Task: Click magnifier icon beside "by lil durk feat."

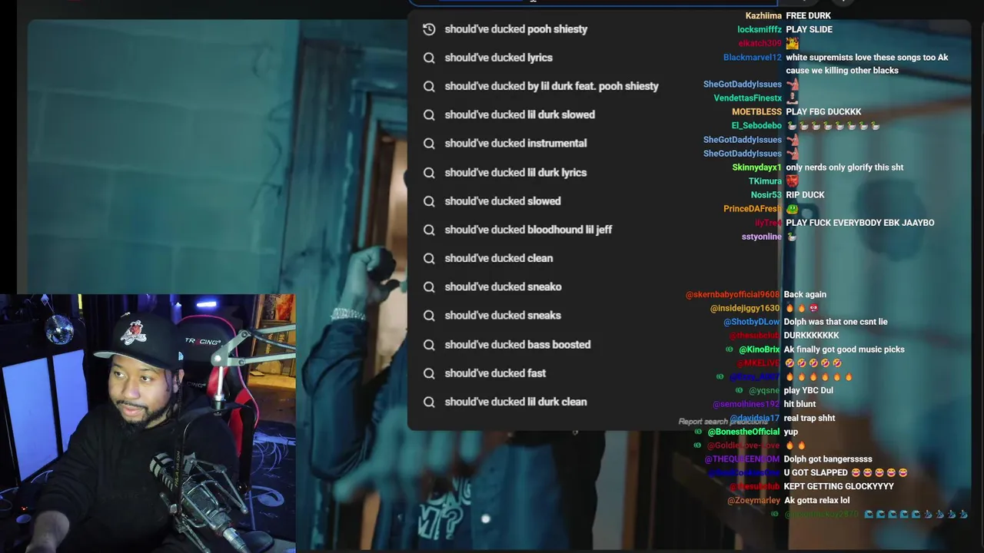Action: [429, 86]
